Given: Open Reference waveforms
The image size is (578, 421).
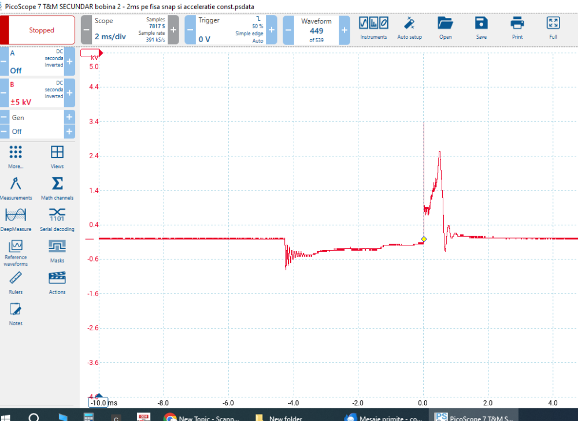Looking at the screenshot, I should tap(16, 251).
